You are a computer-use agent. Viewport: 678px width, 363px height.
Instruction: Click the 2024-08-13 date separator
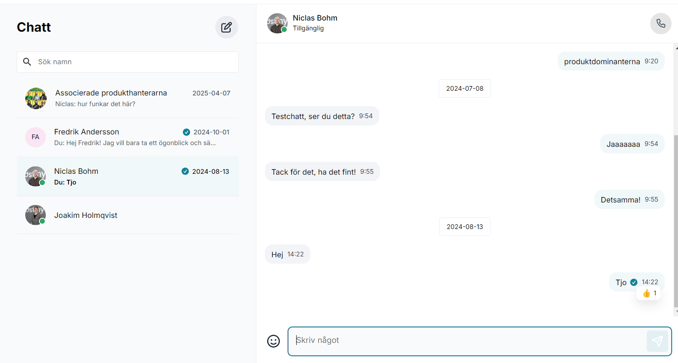pos(464,227)
